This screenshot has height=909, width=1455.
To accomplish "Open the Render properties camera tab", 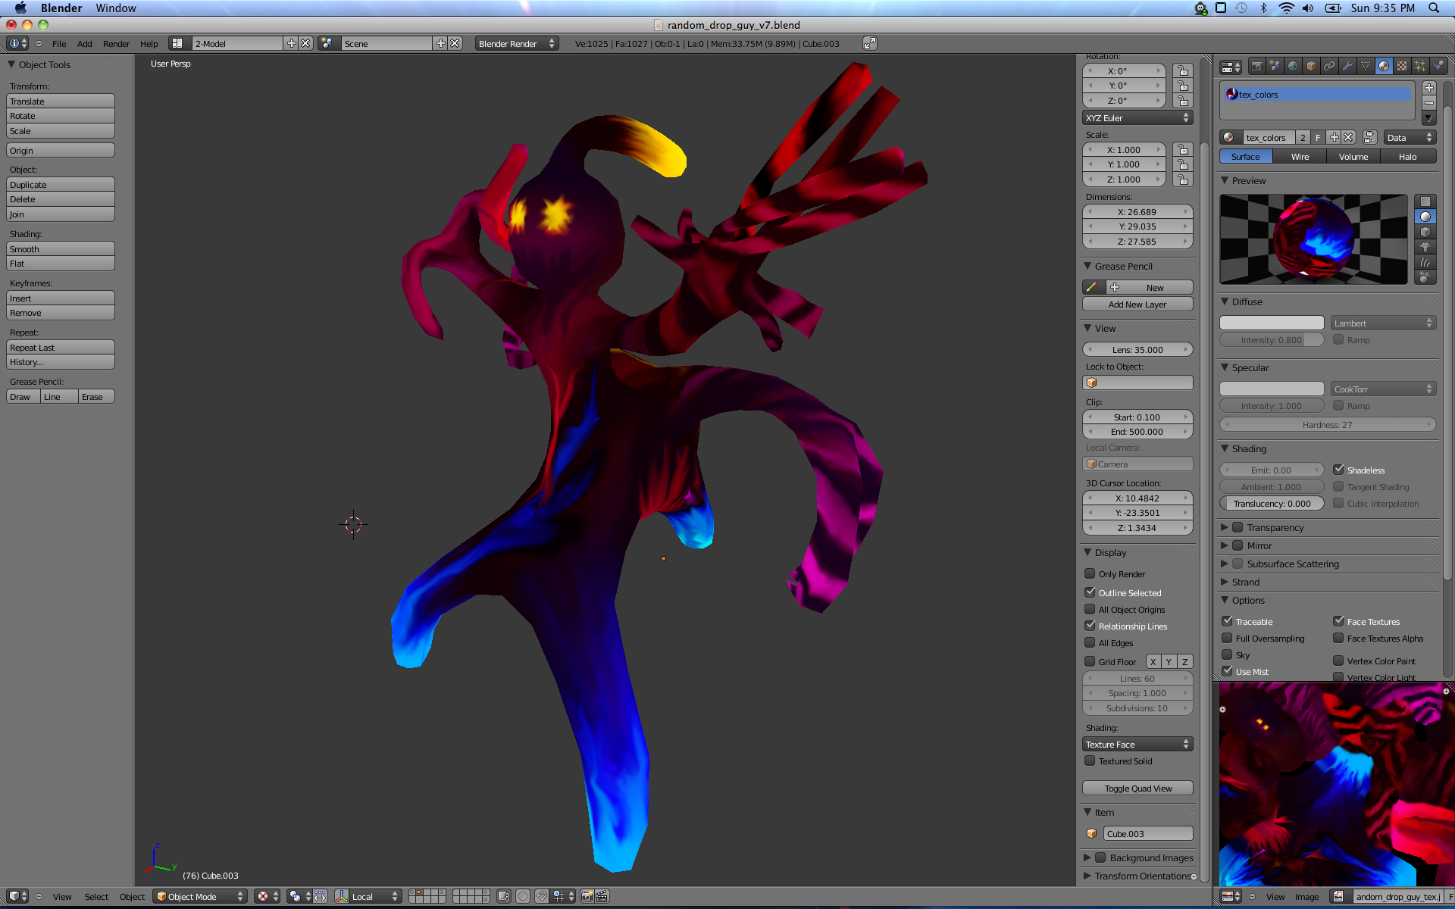I will point(1256,67).
